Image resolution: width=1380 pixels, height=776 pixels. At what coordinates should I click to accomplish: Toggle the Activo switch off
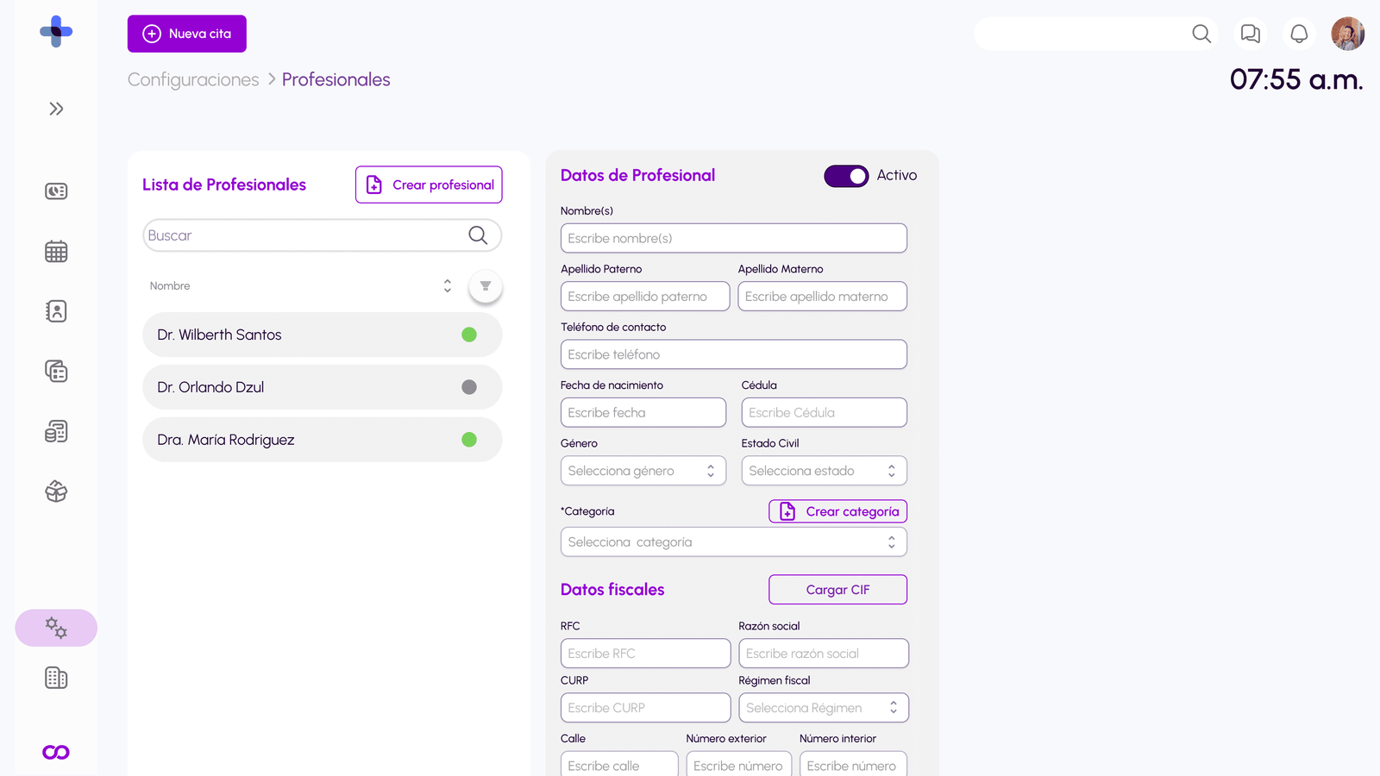coord(846,176)
